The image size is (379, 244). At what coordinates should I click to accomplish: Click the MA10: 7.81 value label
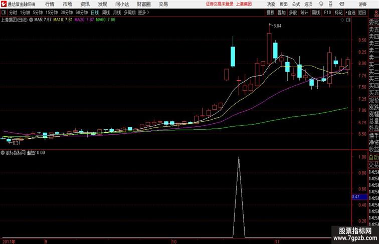[63, 20]
